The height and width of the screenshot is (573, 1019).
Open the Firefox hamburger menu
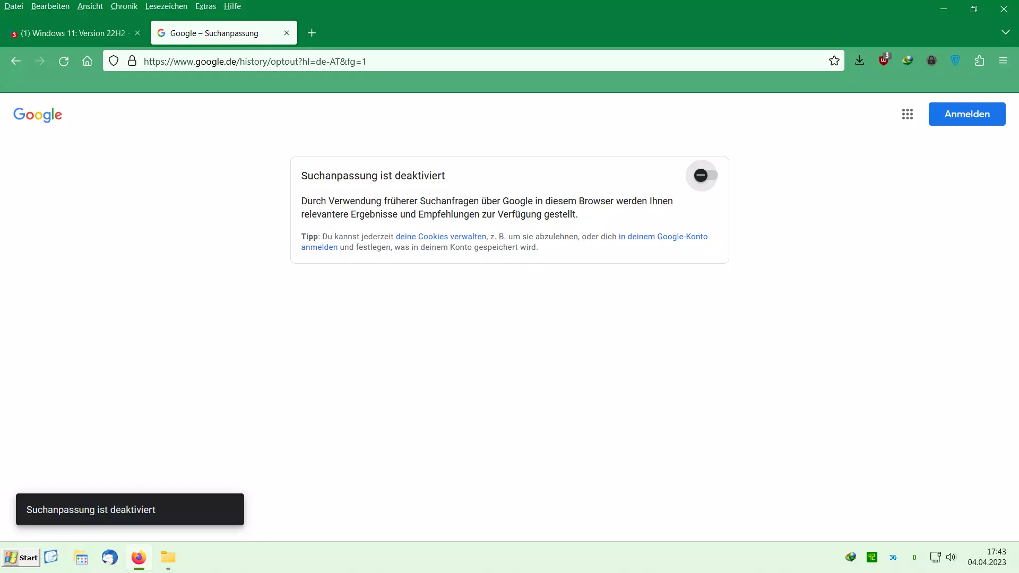(1003, 61)
